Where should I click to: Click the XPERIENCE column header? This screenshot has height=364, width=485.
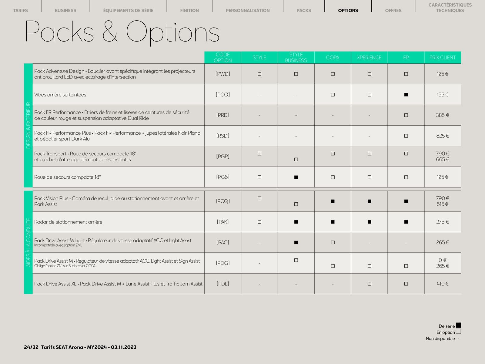tap(369, 57)
